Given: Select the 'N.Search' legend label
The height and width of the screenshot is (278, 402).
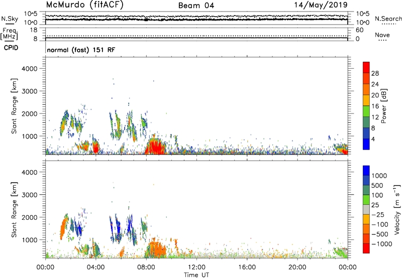Looking at the screenshot, I should (x=388, y=19).
